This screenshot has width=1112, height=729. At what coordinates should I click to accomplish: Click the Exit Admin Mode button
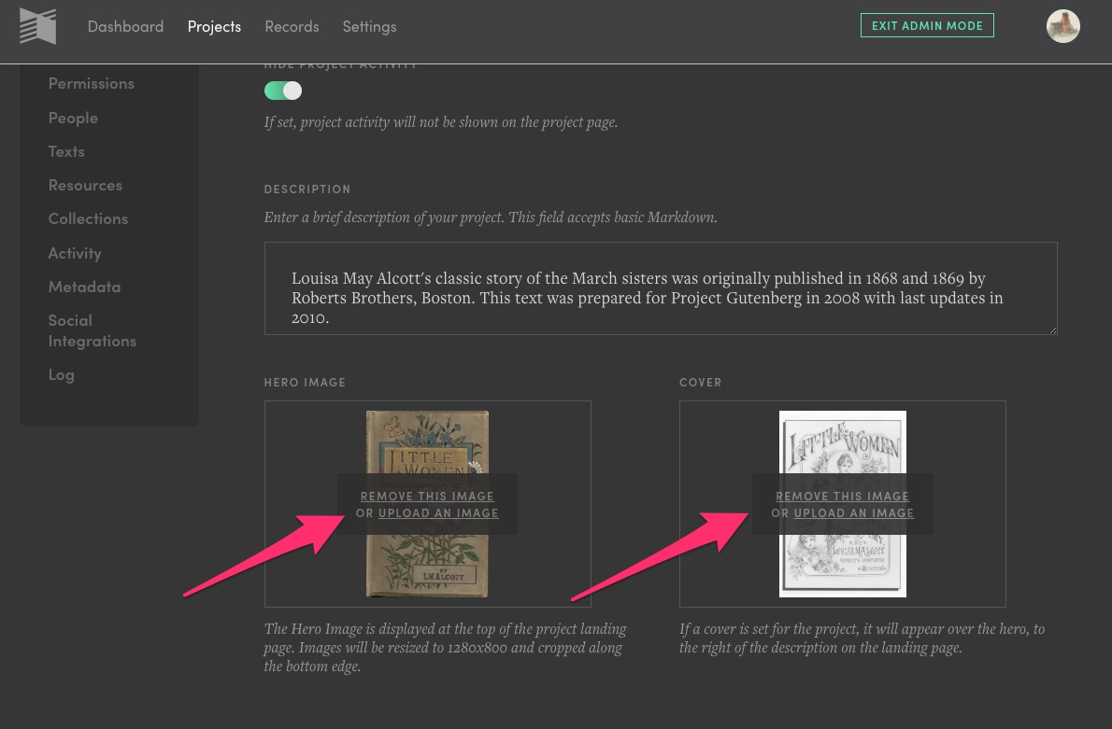coord(927,25)
